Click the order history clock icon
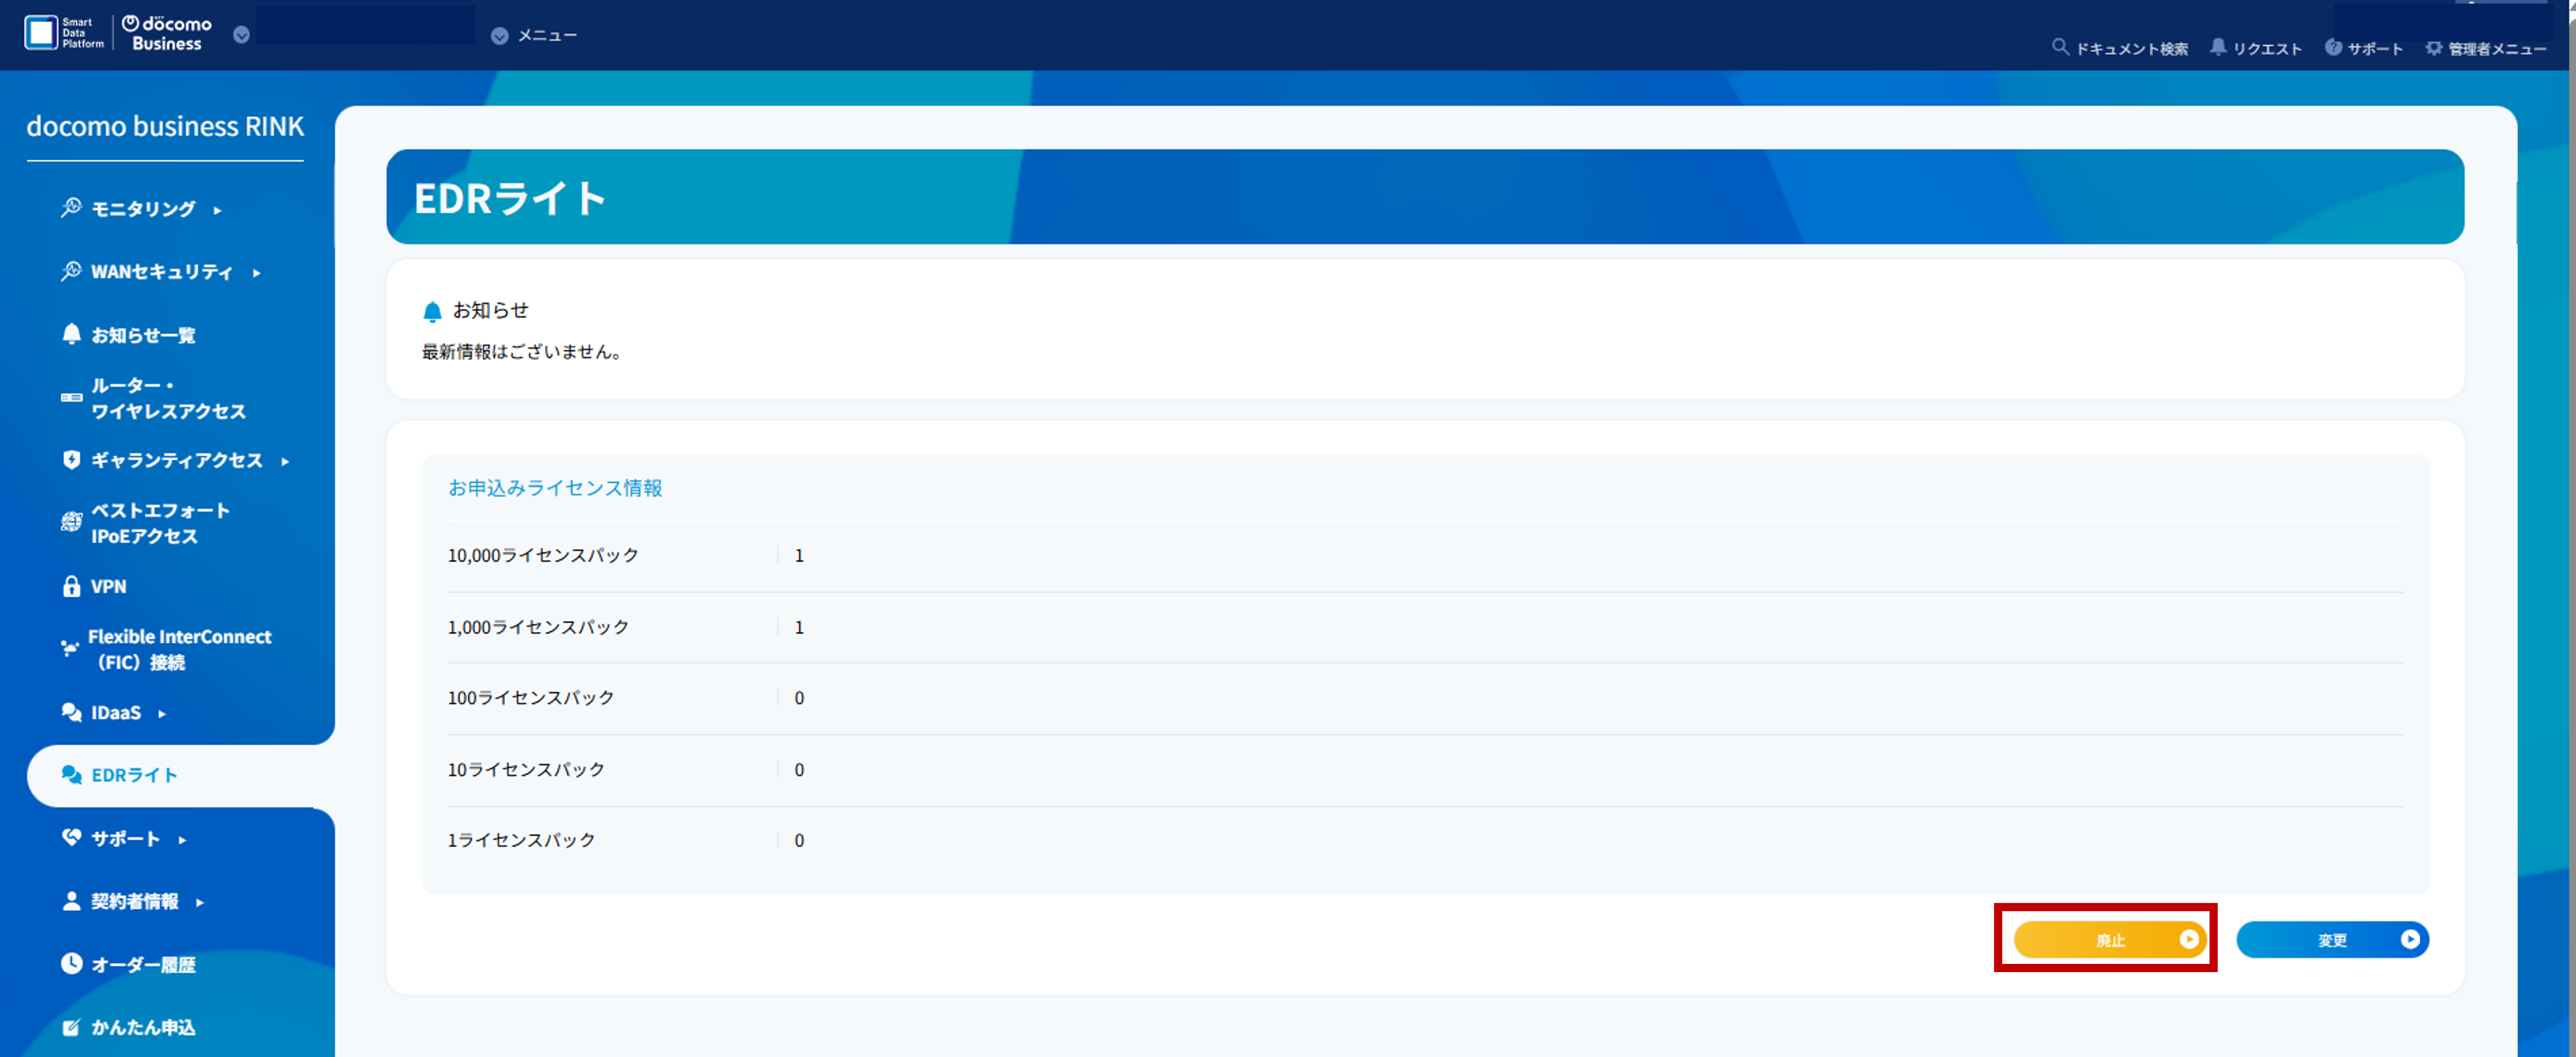Image resolution: width=2576 pixels, height=1057 pixels. pyautogui.click(x=71, y=964)
